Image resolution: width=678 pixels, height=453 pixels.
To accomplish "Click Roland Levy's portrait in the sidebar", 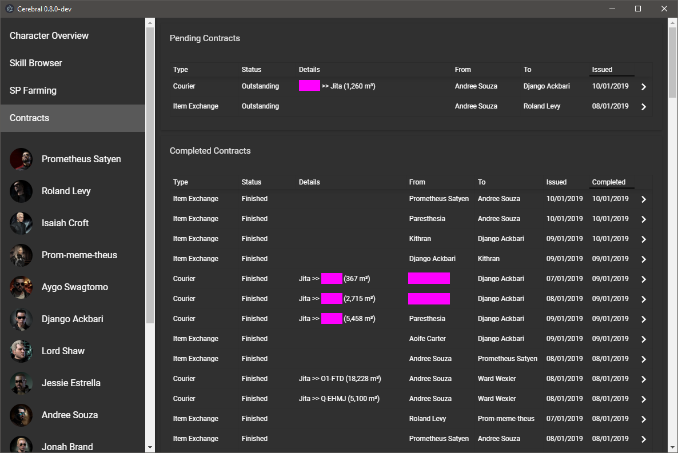I will click(x=21, y=191).
